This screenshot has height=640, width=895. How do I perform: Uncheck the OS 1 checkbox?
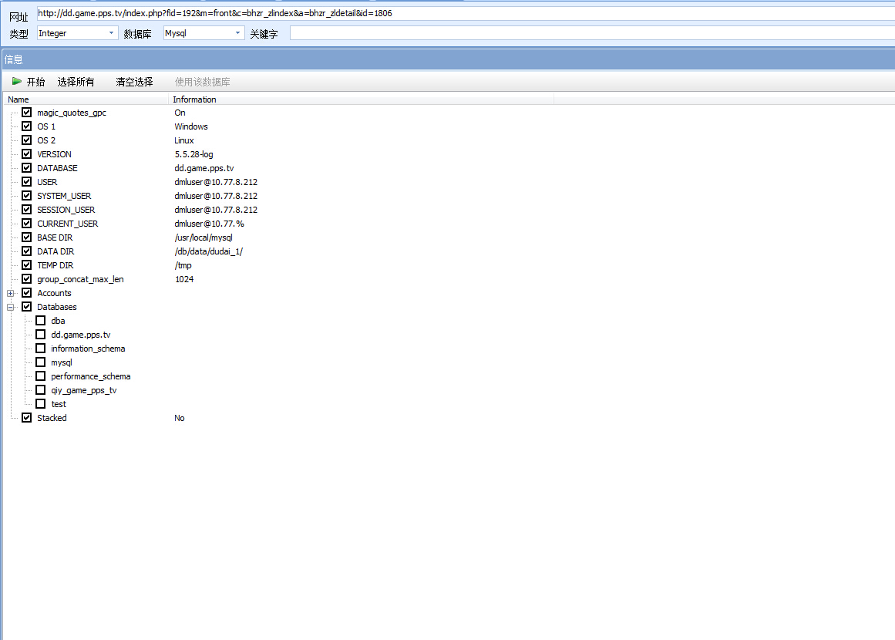[27, 126]
